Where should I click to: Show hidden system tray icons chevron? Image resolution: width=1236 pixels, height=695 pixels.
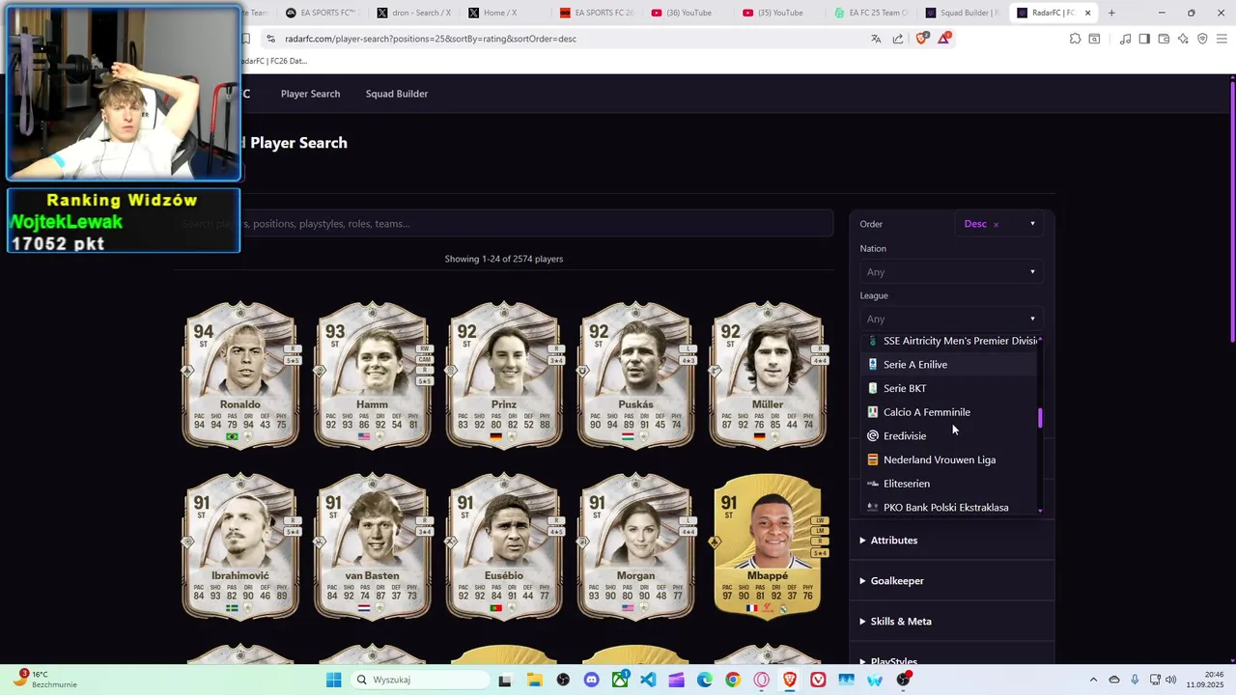1093,680
